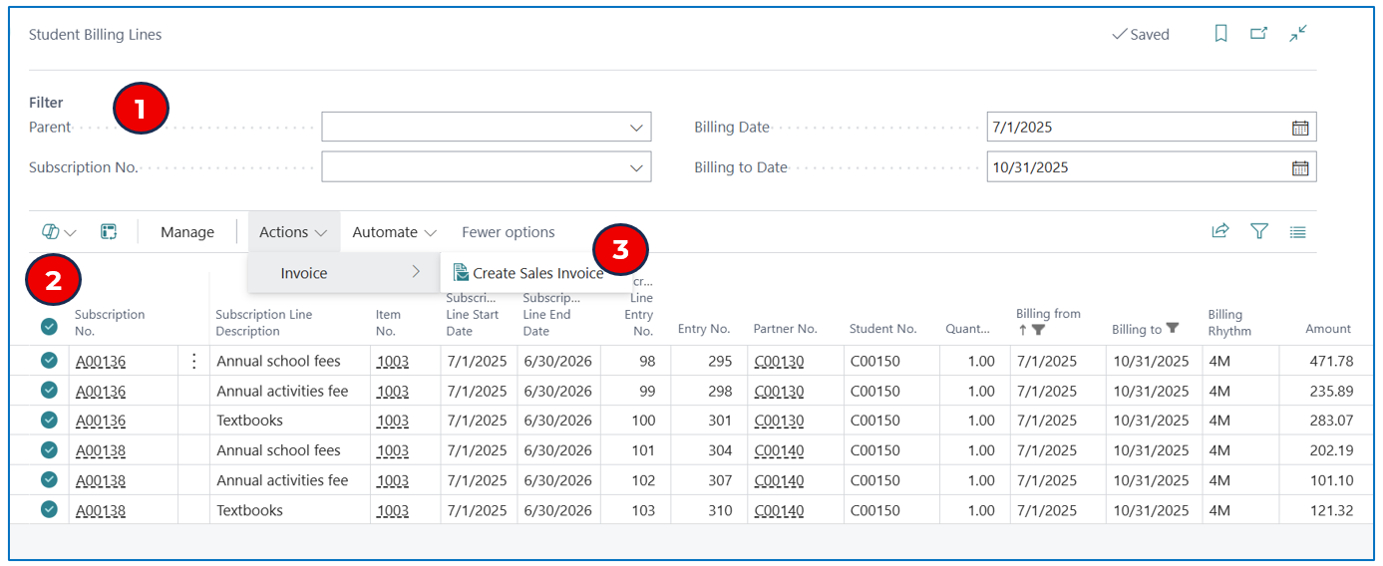Collapse the page with the arrows icon
1383x566 pixels.
click(1298, 34)
